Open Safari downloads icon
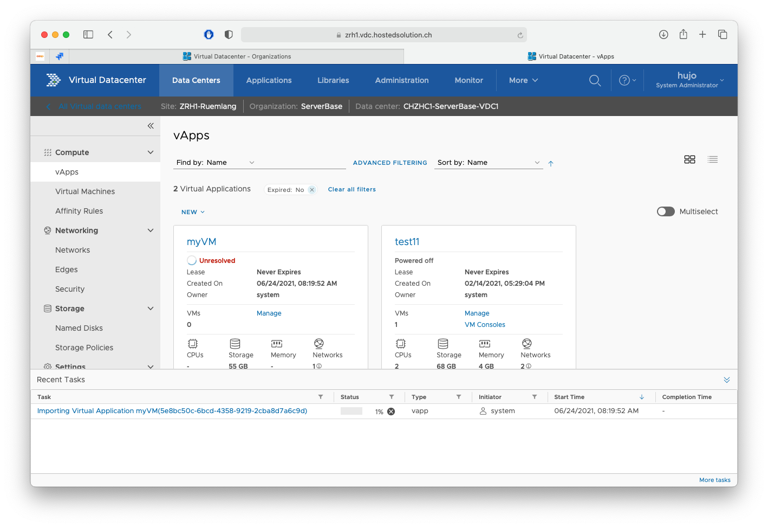The height and width of the screenshot is (527, 768). click(x=663, y=35)
